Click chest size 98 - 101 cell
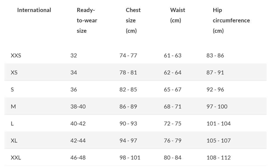 click(x=130, y=158)
